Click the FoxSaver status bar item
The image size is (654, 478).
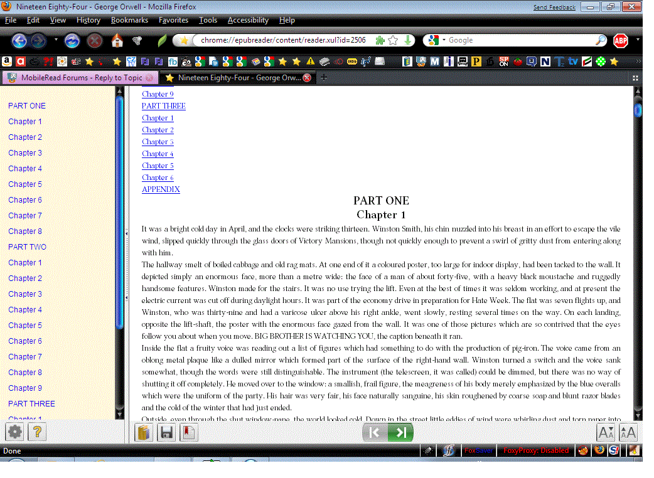478,450
